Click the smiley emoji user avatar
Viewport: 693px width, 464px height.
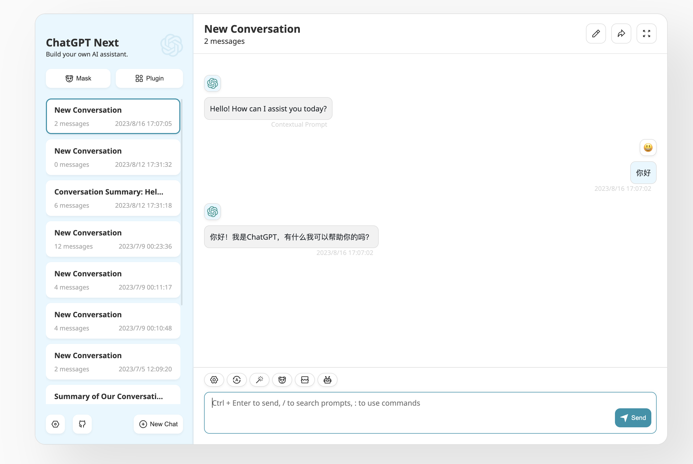pyautogui.click(x=648, y=147)
